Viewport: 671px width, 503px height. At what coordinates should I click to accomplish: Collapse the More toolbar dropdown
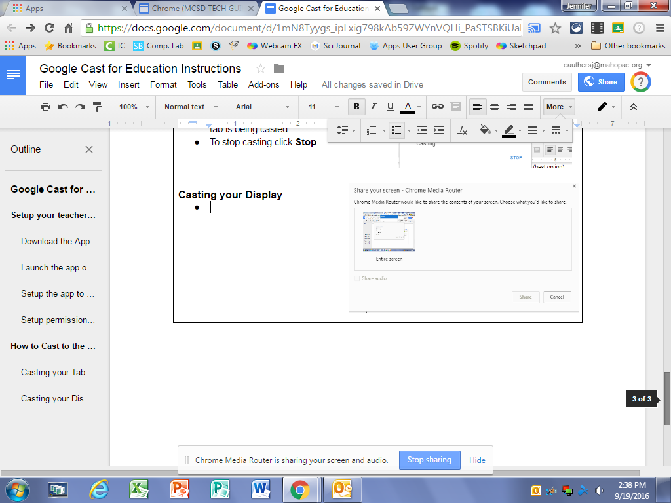[559, 107]
